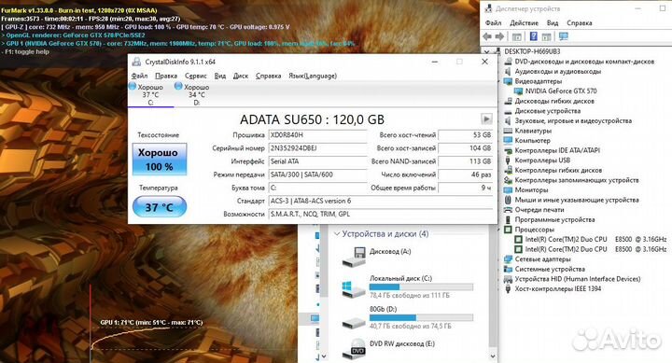The image size is (672, 363).
Task: Click the Возможности field S.M.A.R.T., NCQ, TRIM, GPL
Action: click(381, 214)
